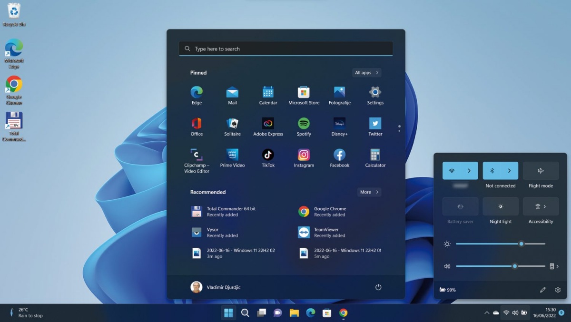The image size is (571, 322).
Task: Open Microsoft Store from the taskbar
Action: tap(326, 312)
